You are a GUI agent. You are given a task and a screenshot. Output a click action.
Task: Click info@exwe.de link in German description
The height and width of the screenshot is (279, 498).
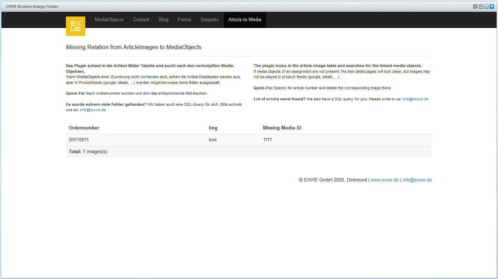tap(93, 110)
